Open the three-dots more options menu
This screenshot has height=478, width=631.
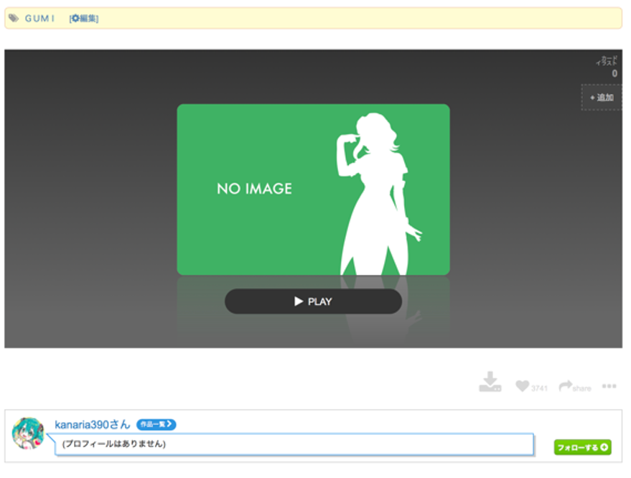click(x=609, y=386)
